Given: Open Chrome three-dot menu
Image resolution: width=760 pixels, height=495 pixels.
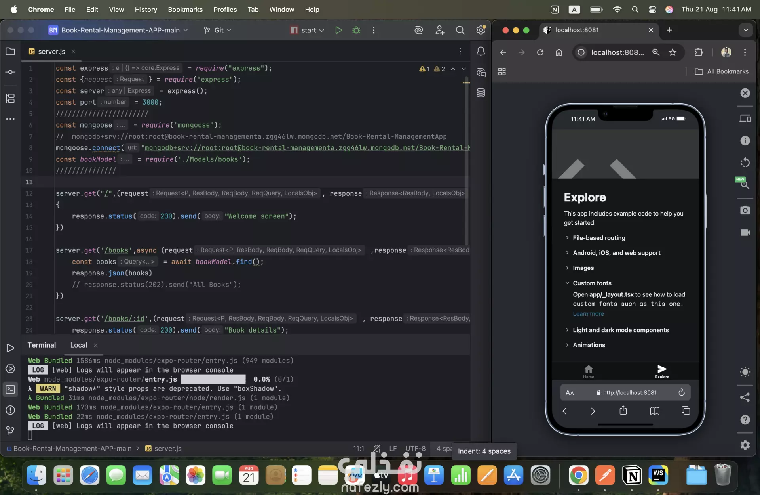Looking at the screenshot, I should click(745, 52).
